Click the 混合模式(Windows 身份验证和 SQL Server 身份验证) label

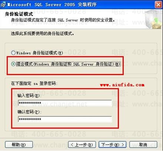click(x=68, y=64)
